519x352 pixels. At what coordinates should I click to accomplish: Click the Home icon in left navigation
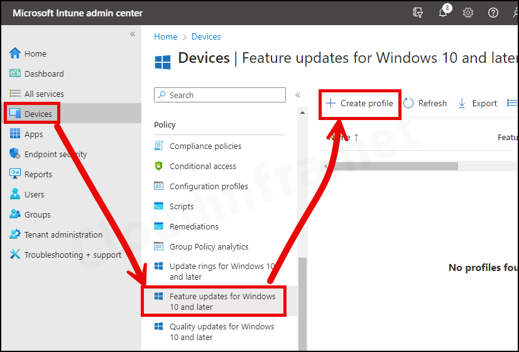point(15,53)
